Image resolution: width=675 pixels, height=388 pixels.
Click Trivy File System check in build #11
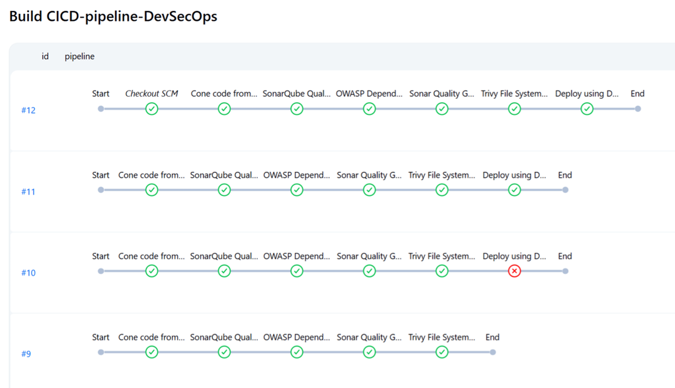(442, 190)
